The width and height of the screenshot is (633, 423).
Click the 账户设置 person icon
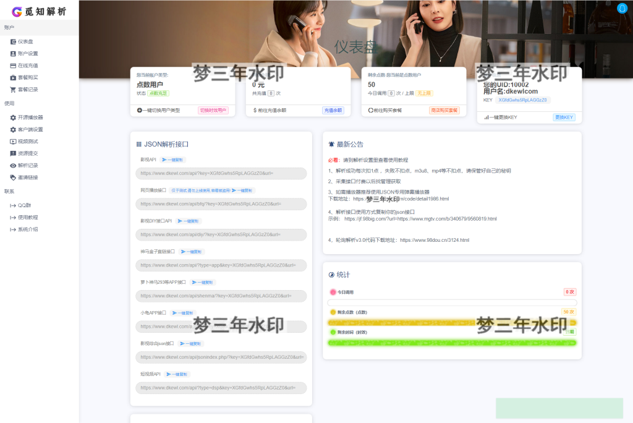point(13,53)
